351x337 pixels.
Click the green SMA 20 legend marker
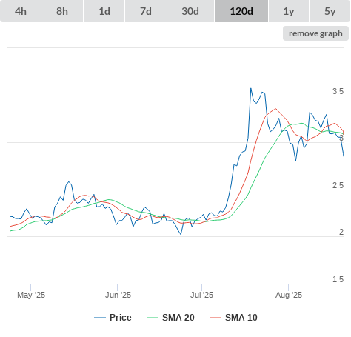pos(153,318)
